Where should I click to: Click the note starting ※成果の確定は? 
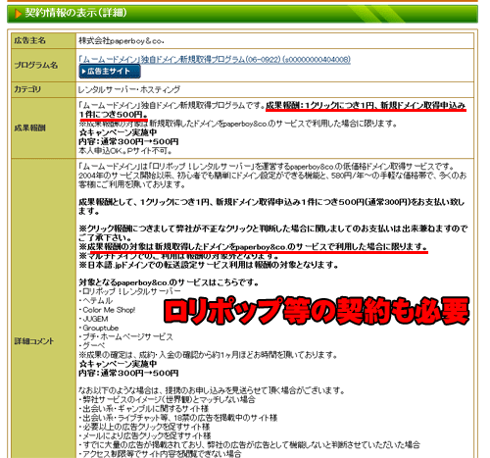[208, 355]
